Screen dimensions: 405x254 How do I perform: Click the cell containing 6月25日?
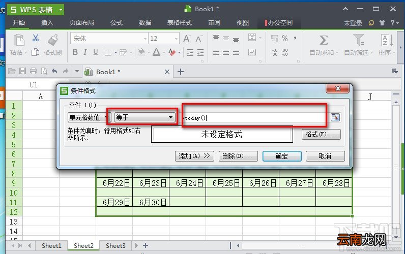pyautogui.click(x=224, y=183)
